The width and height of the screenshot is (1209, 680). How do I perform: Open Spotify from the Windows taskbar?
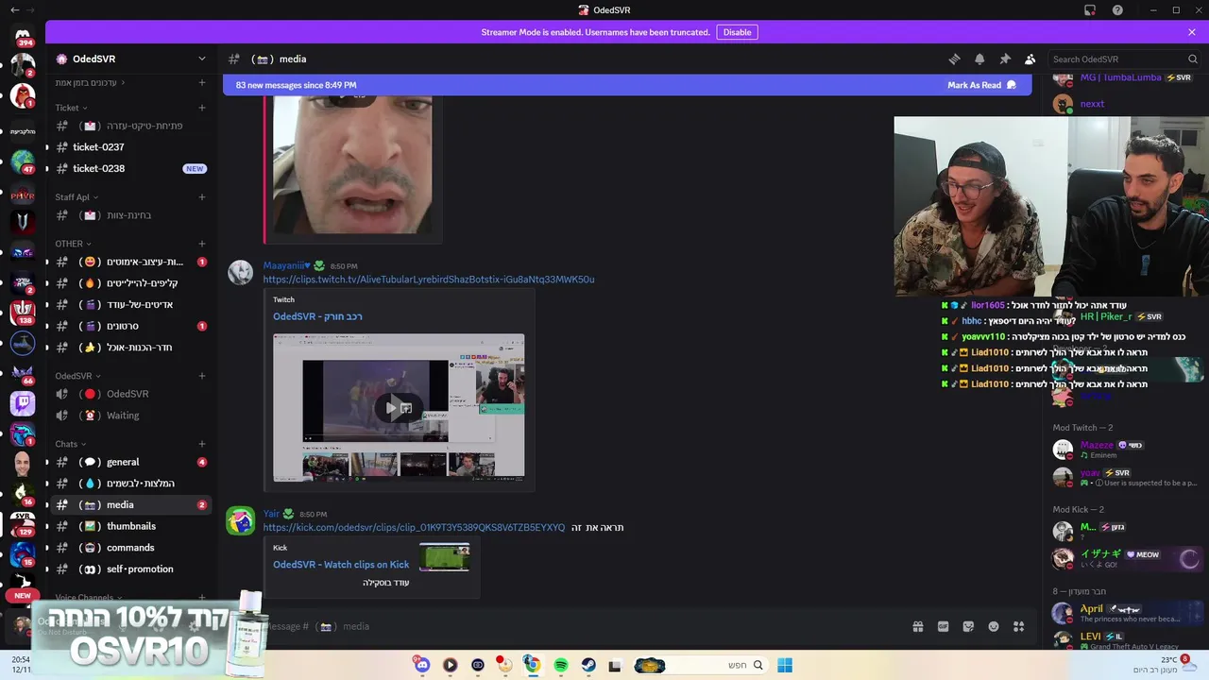tap(561, 665)
